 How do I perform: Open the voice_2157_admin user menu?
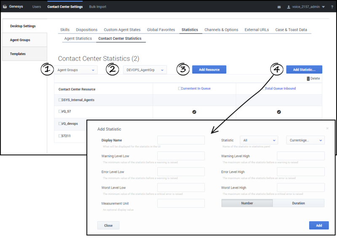[306, 7]
